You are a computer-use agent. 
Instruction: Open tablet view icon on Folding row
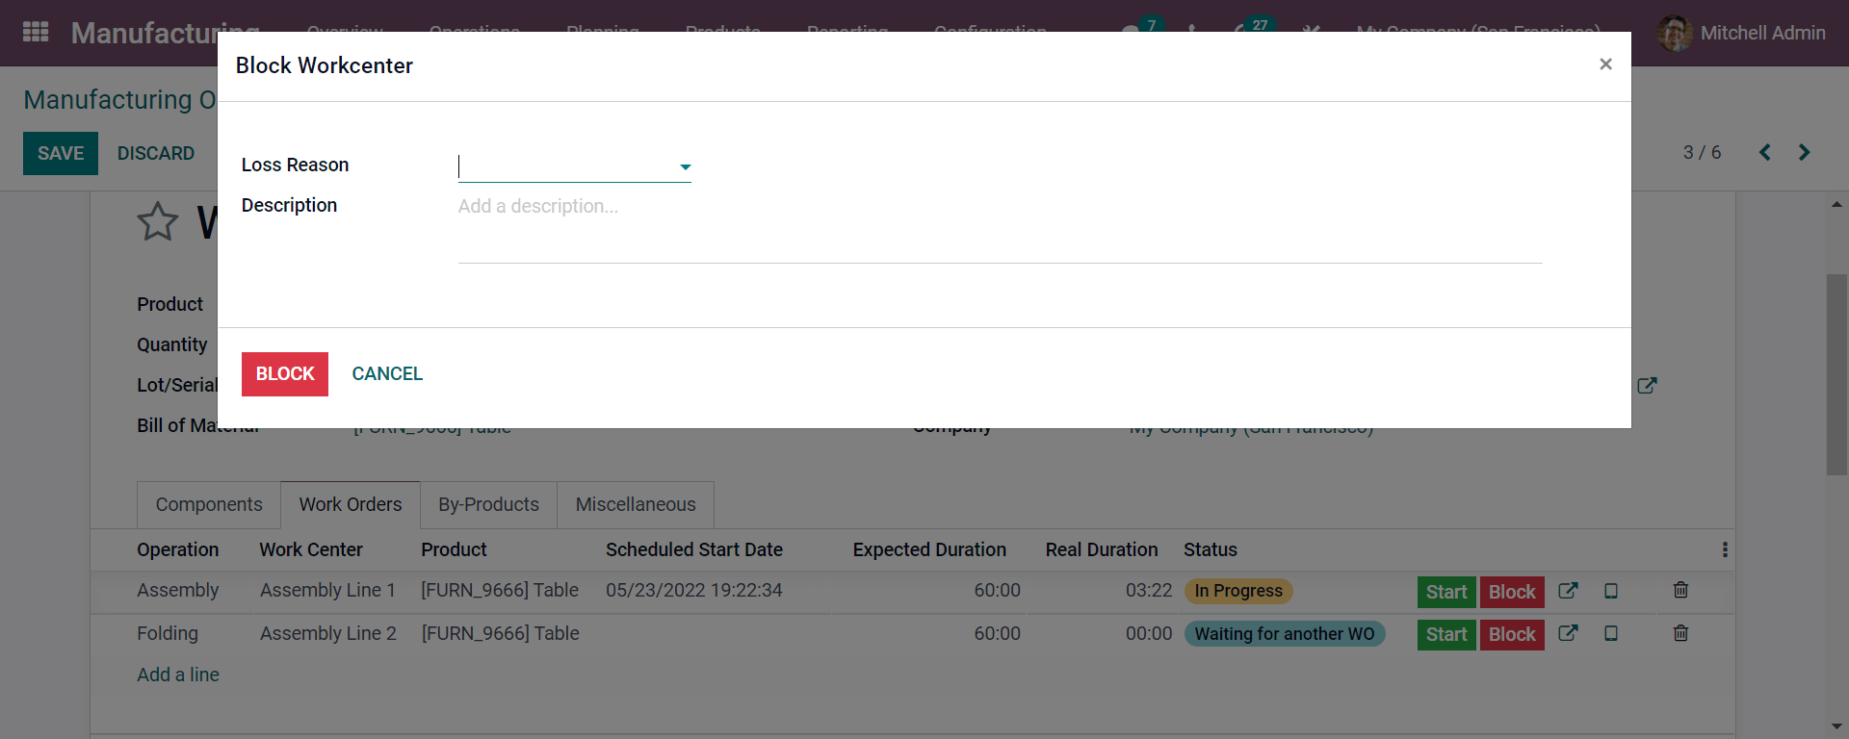[1611, 633]
